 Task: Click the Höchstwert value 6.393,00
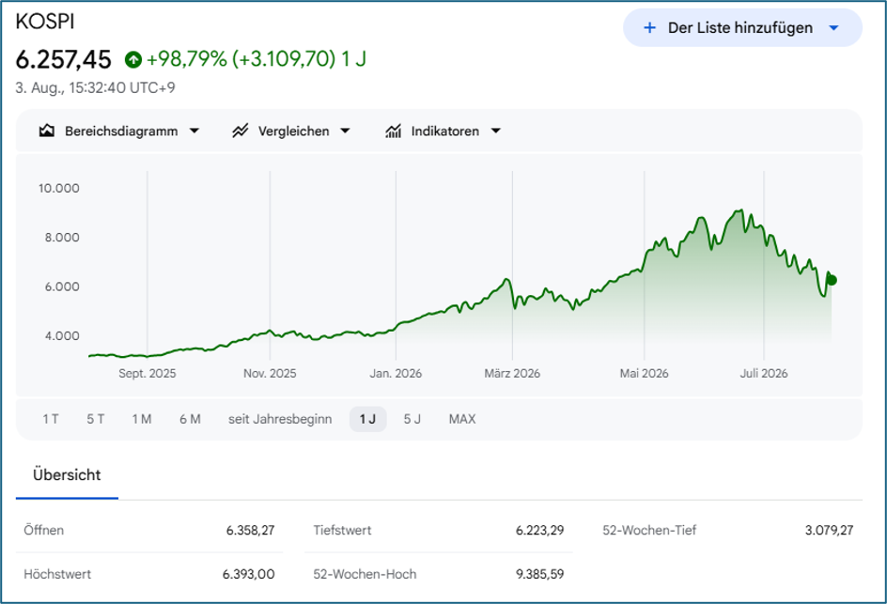click(x=248, y=575)
